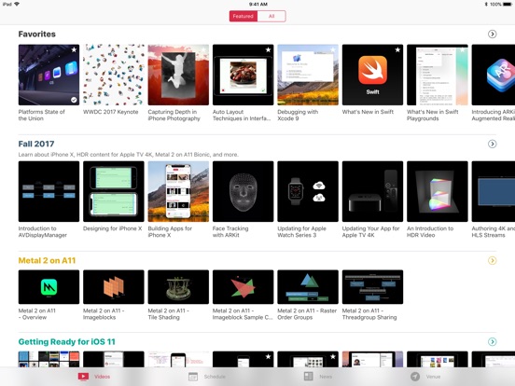This screenshot has height=386, width=515.
Task: Open Updating Your App for Apple TV 4K thumbnail
Action: (x=372, y=191)
